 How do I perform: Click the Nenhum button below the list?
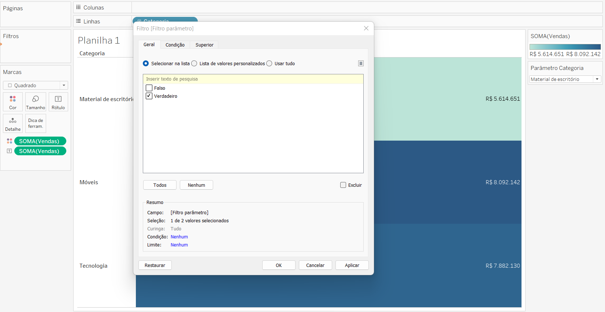tap(196, 185)
